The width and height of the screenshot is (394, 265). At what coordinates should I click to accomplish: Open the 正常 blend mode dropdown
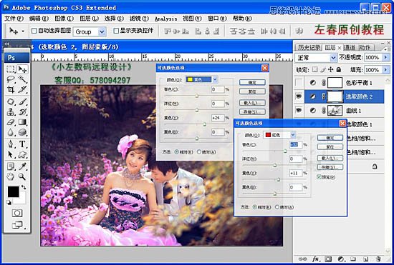333,58
